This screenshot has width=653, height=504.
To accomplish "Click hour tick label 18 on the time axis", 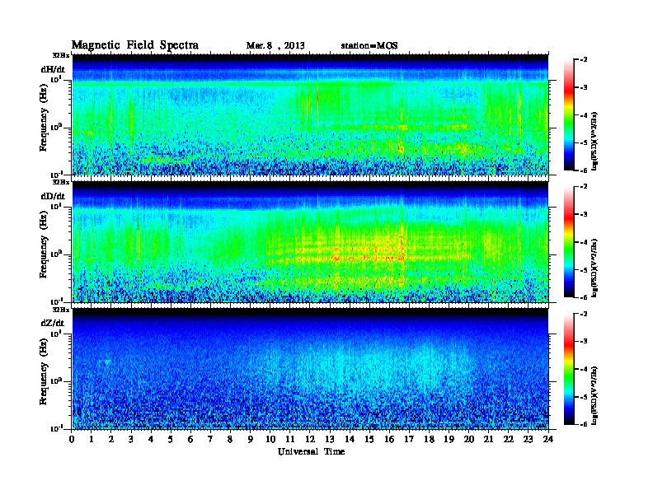I will click(x=430, y=439).
